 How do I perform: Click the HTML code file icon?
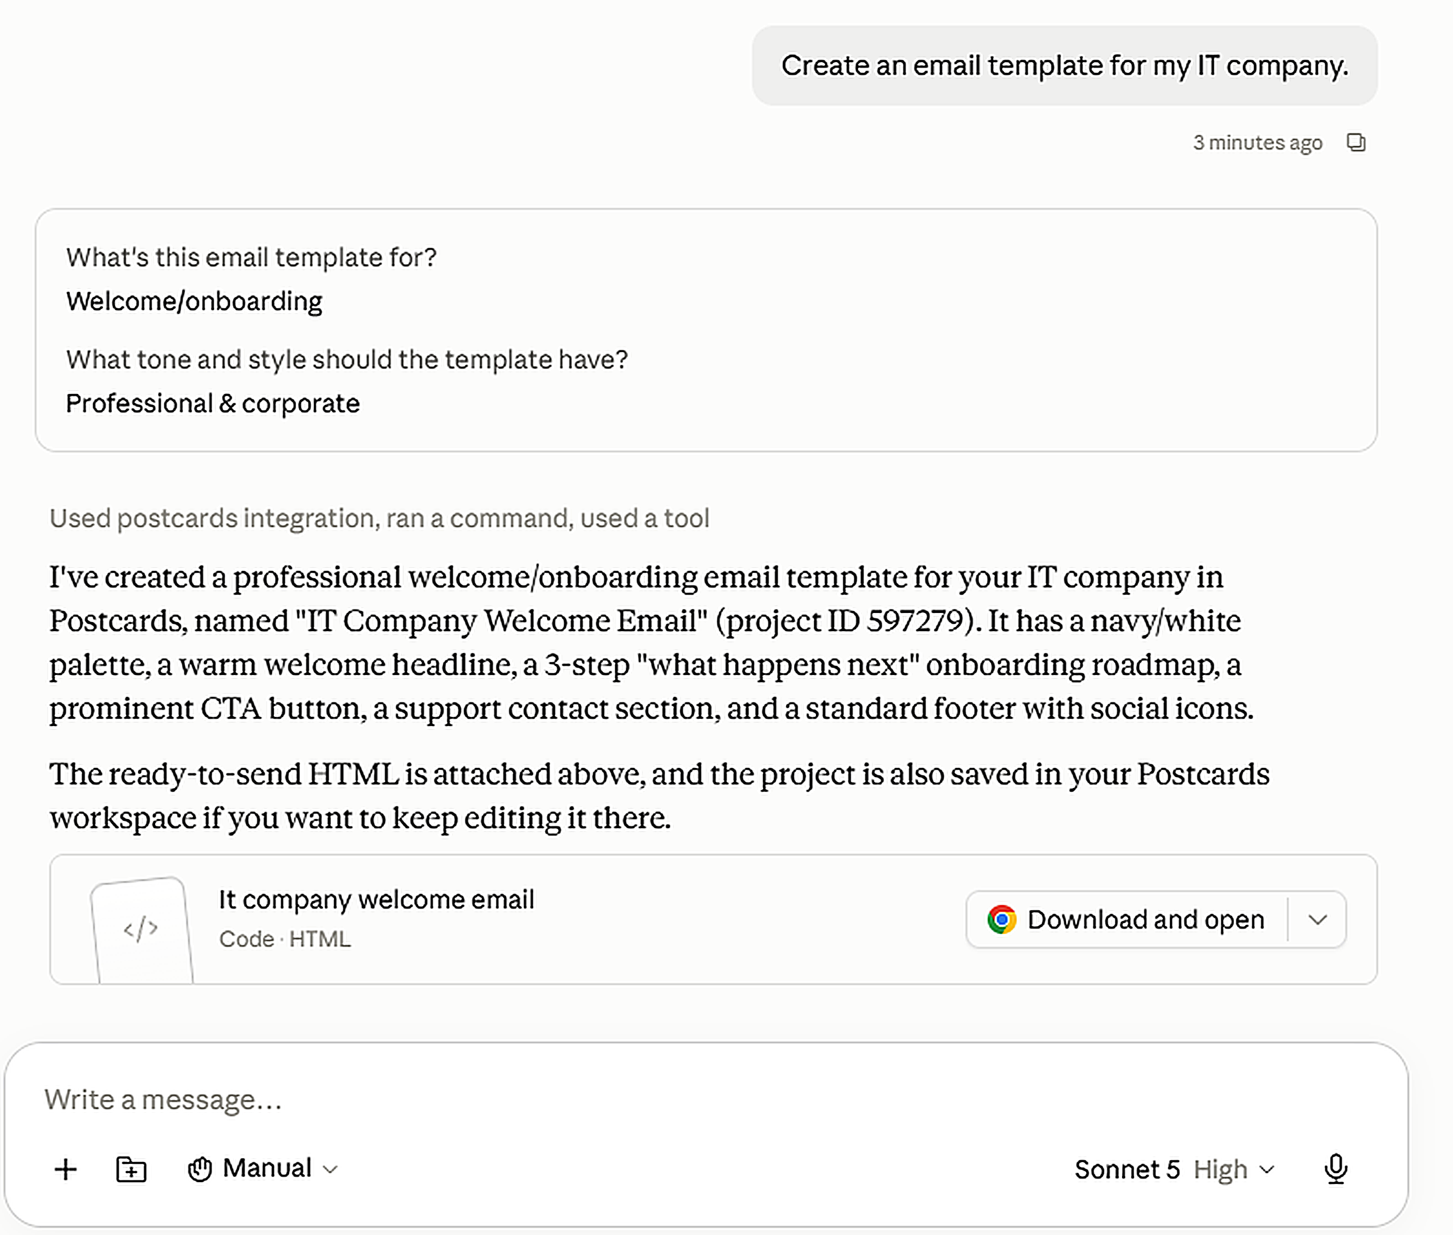click(x=142, y=929)
